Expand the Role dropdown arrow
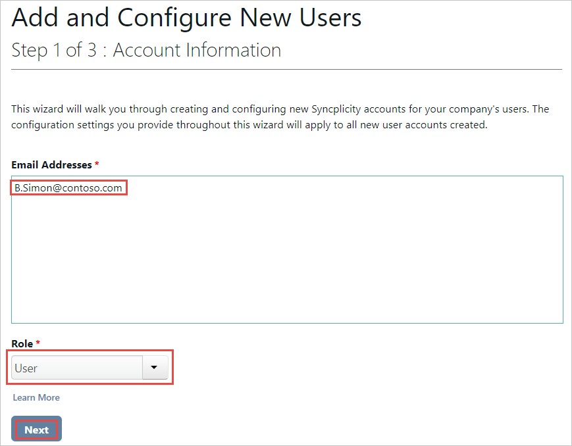This screenshot has width=572, height=446. (x=154, y=368)
